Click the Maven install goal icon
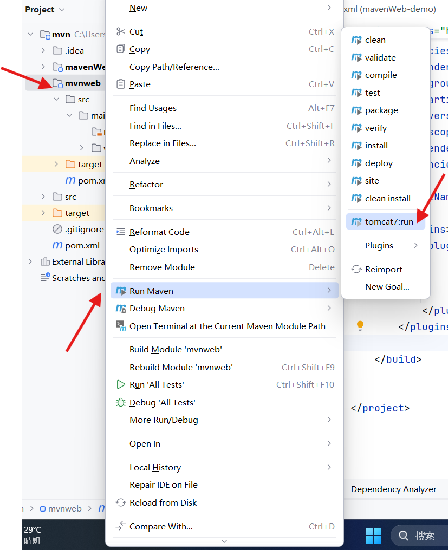448x550 pixels. pyautogui.click(x=356, y=145)
